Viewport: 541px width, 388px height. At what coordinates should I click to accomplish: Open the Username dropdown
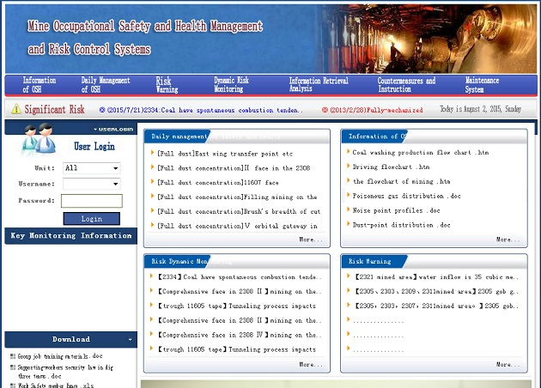[91, 184]
